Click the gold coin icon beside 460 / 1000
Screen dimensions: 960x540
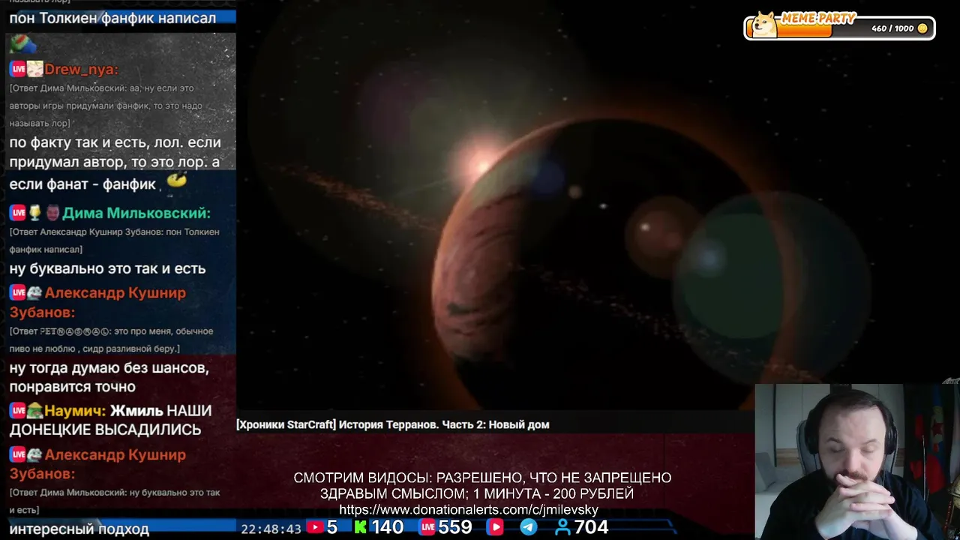(x=922, y=28)
